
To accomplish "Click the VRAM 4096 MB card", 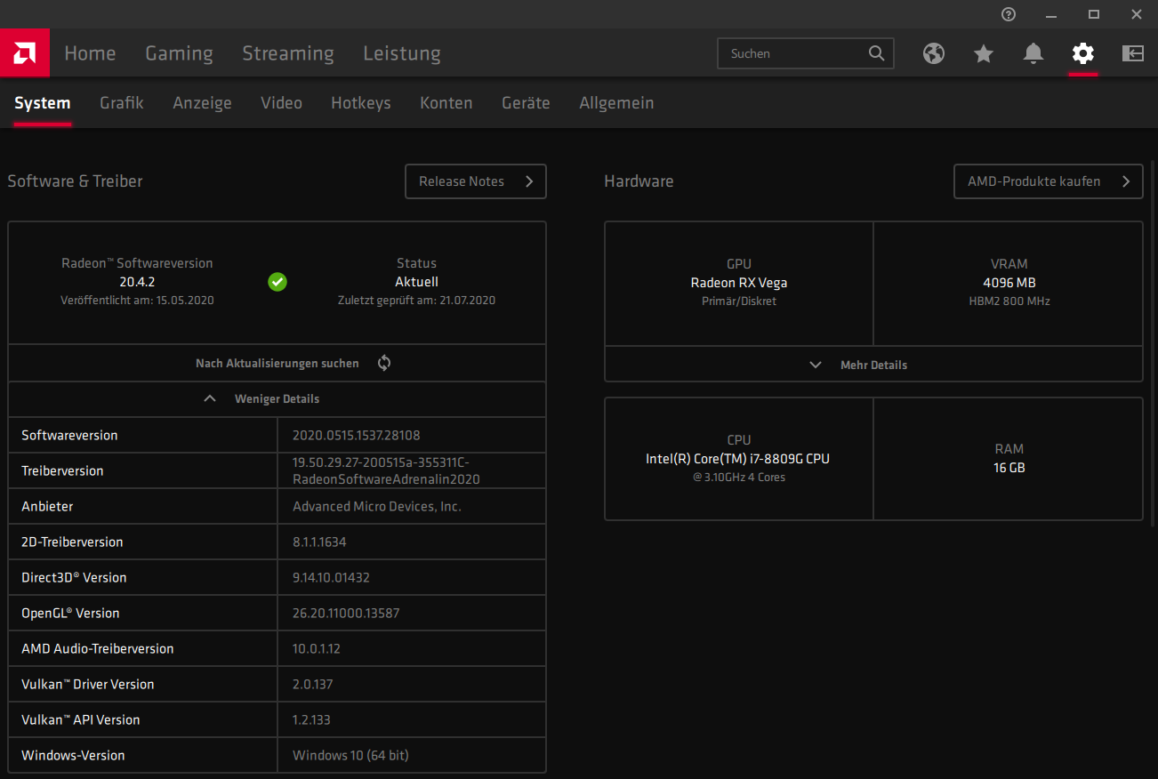I will pos(1009,283).
